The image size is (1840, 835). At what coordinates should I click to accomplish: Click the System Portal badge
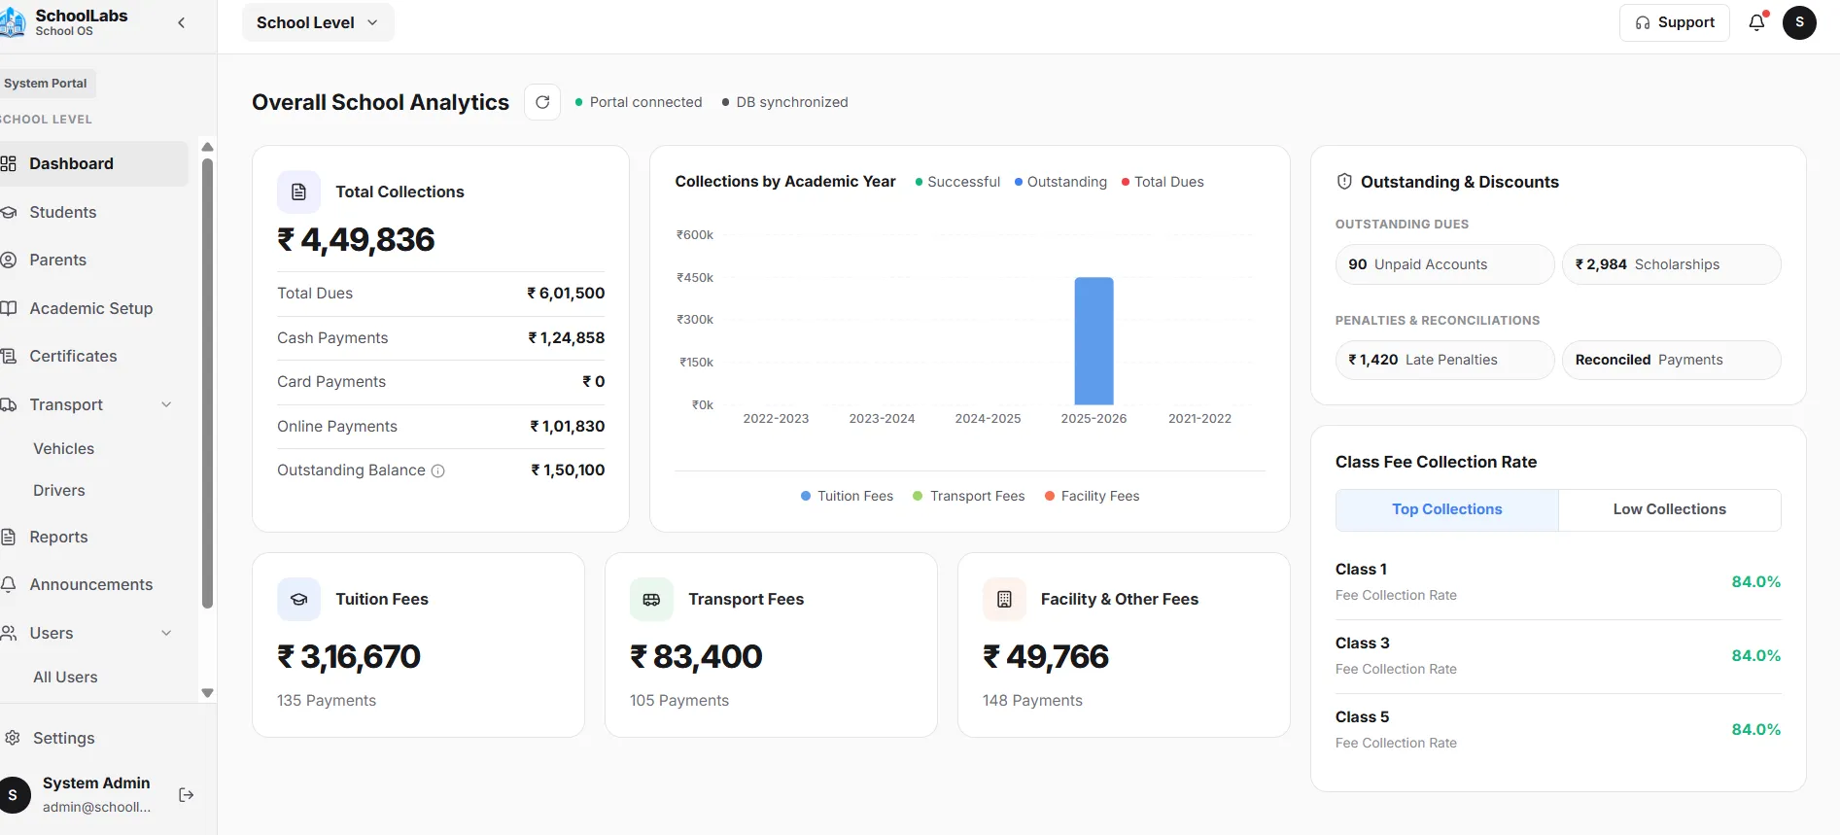[46, 84]
